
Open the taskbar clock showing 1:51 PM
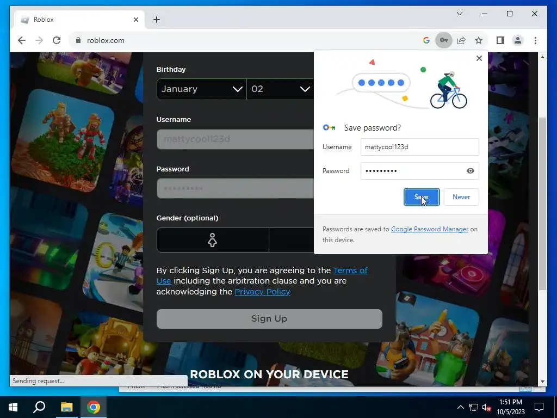click(511, 407)
